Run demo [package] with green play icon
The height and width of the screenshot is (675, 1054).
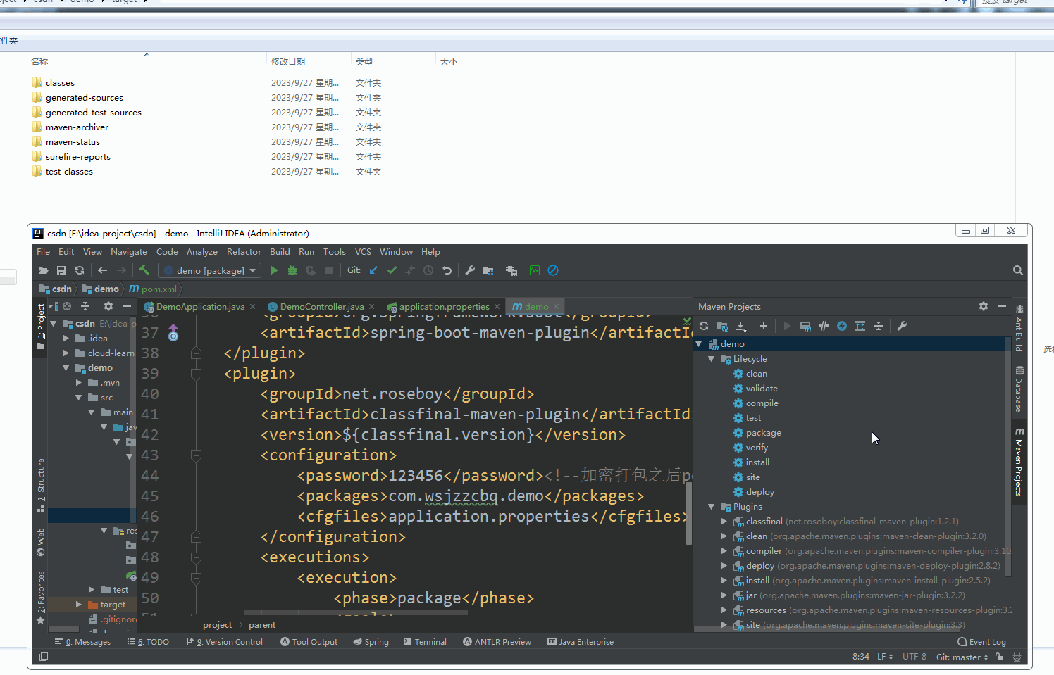pyautogui.click(x=274, y=270)
